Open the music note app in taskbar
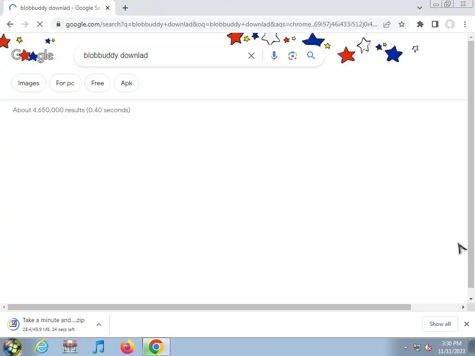This screenshot has width=475, height=356. (99, 347)
